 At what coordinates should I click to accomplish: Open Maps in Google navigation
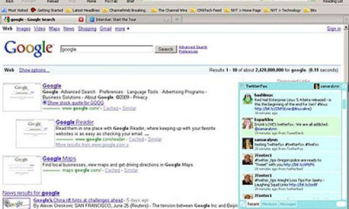54,29
